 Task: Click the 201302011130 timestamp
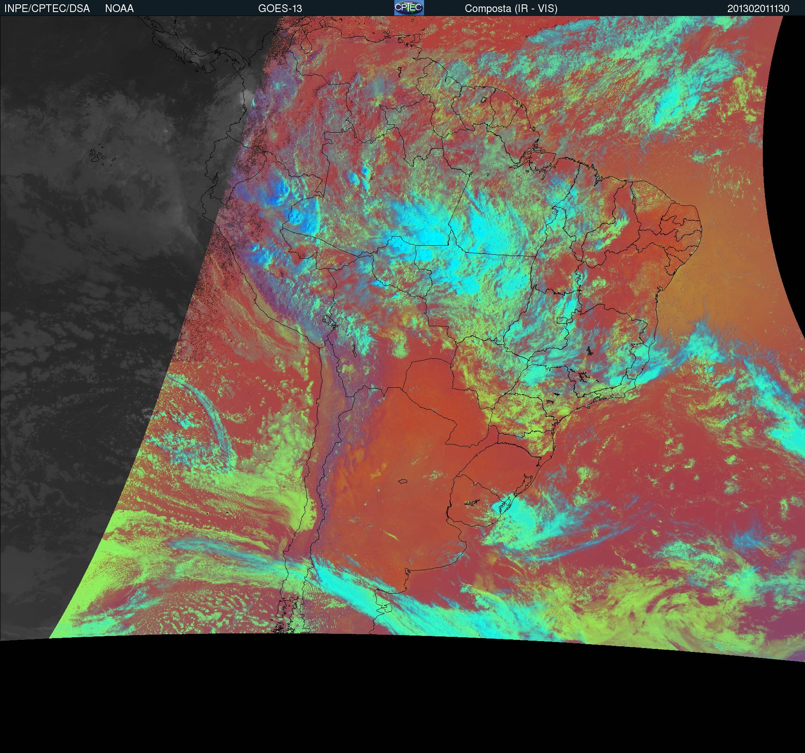pos(758,9)
